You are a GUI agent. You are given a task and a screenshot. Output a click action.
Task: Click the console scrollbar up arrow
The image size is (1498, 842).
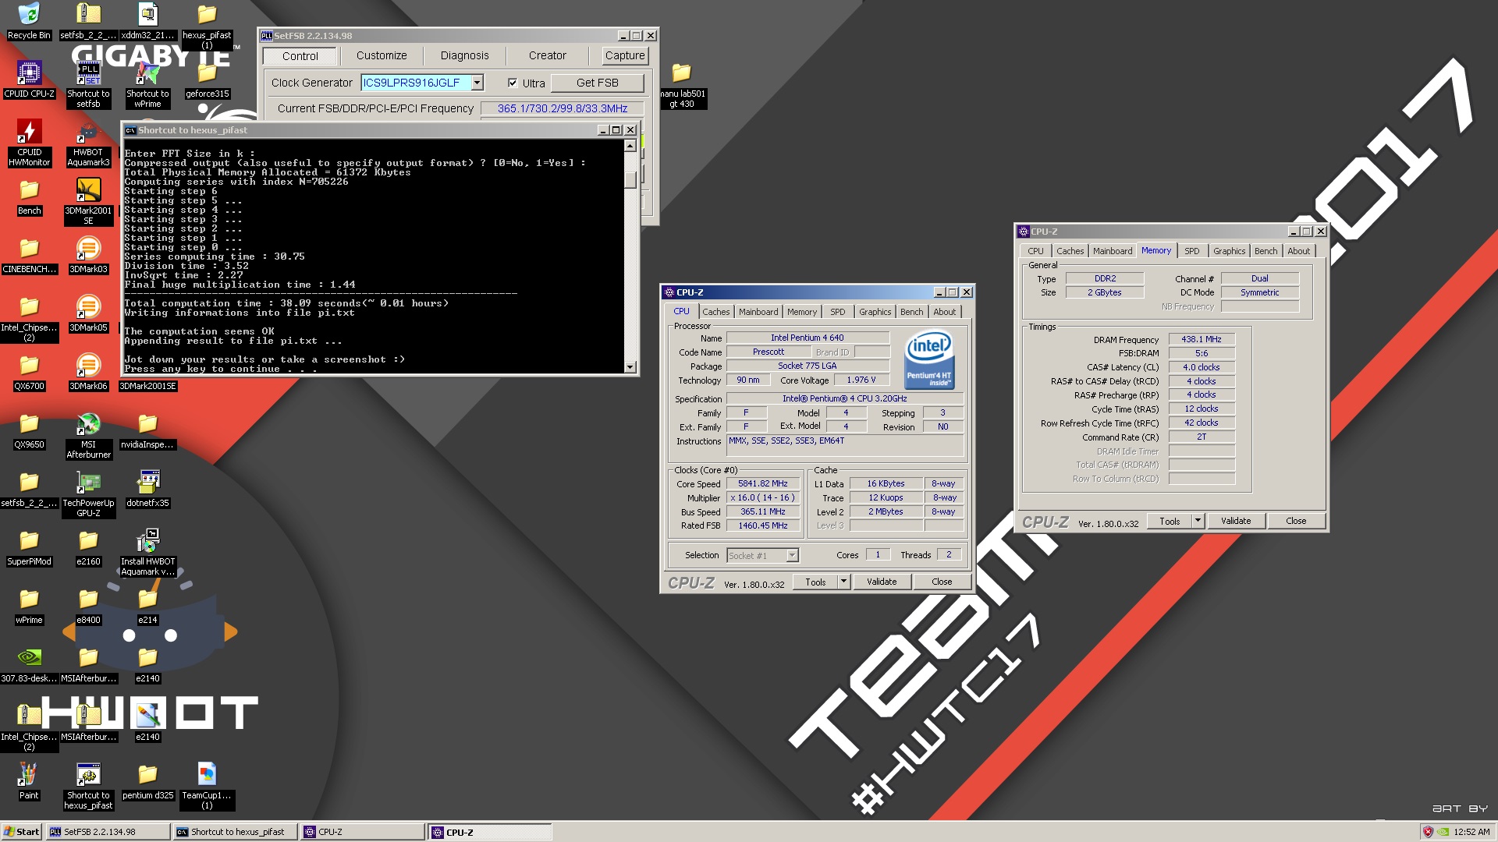click(630, 146)
